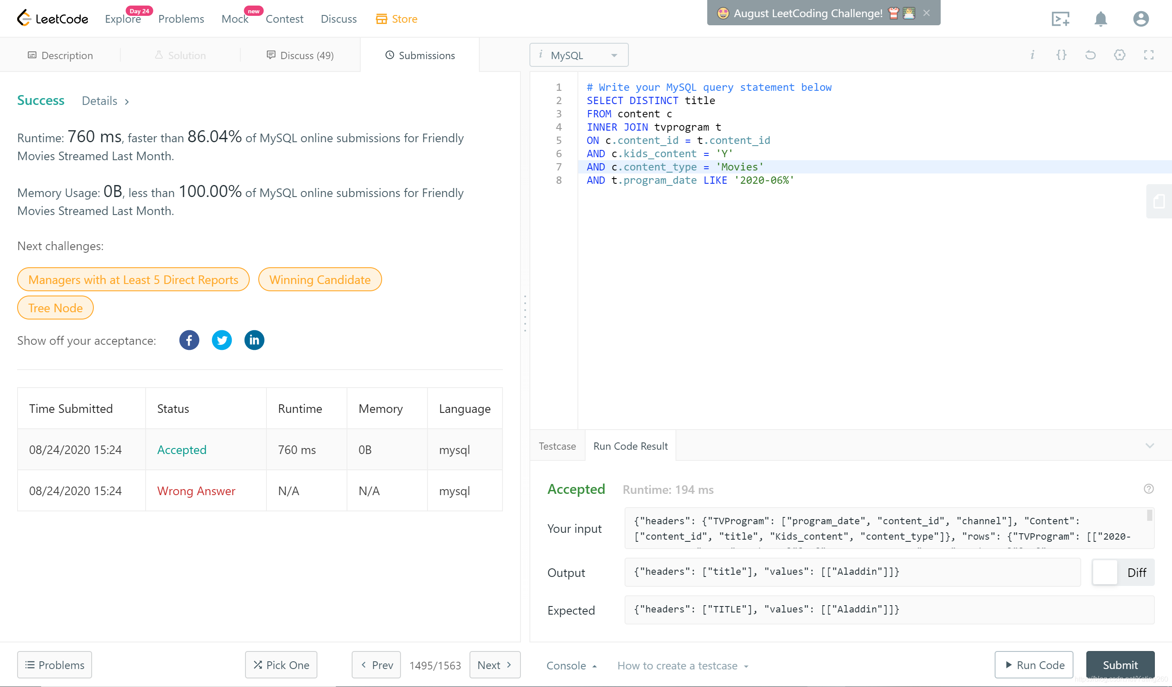The image size is (1172, 687).
Task: Share acceptance on Twitter icon
Action: 221,340
